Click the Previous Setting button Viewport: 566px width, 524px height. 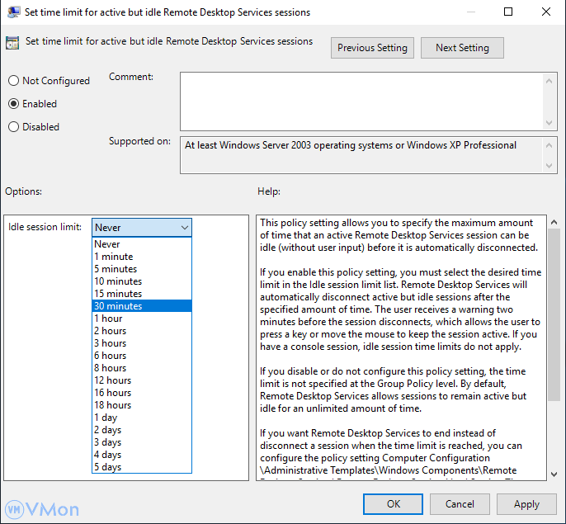(372, 48)
